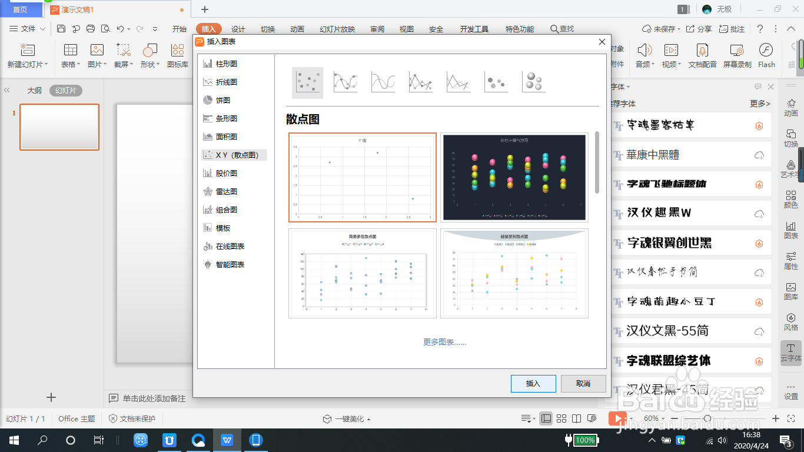Open 属性 in right sidebar
This screenshot has width=804, height=452.
[791, 260]
